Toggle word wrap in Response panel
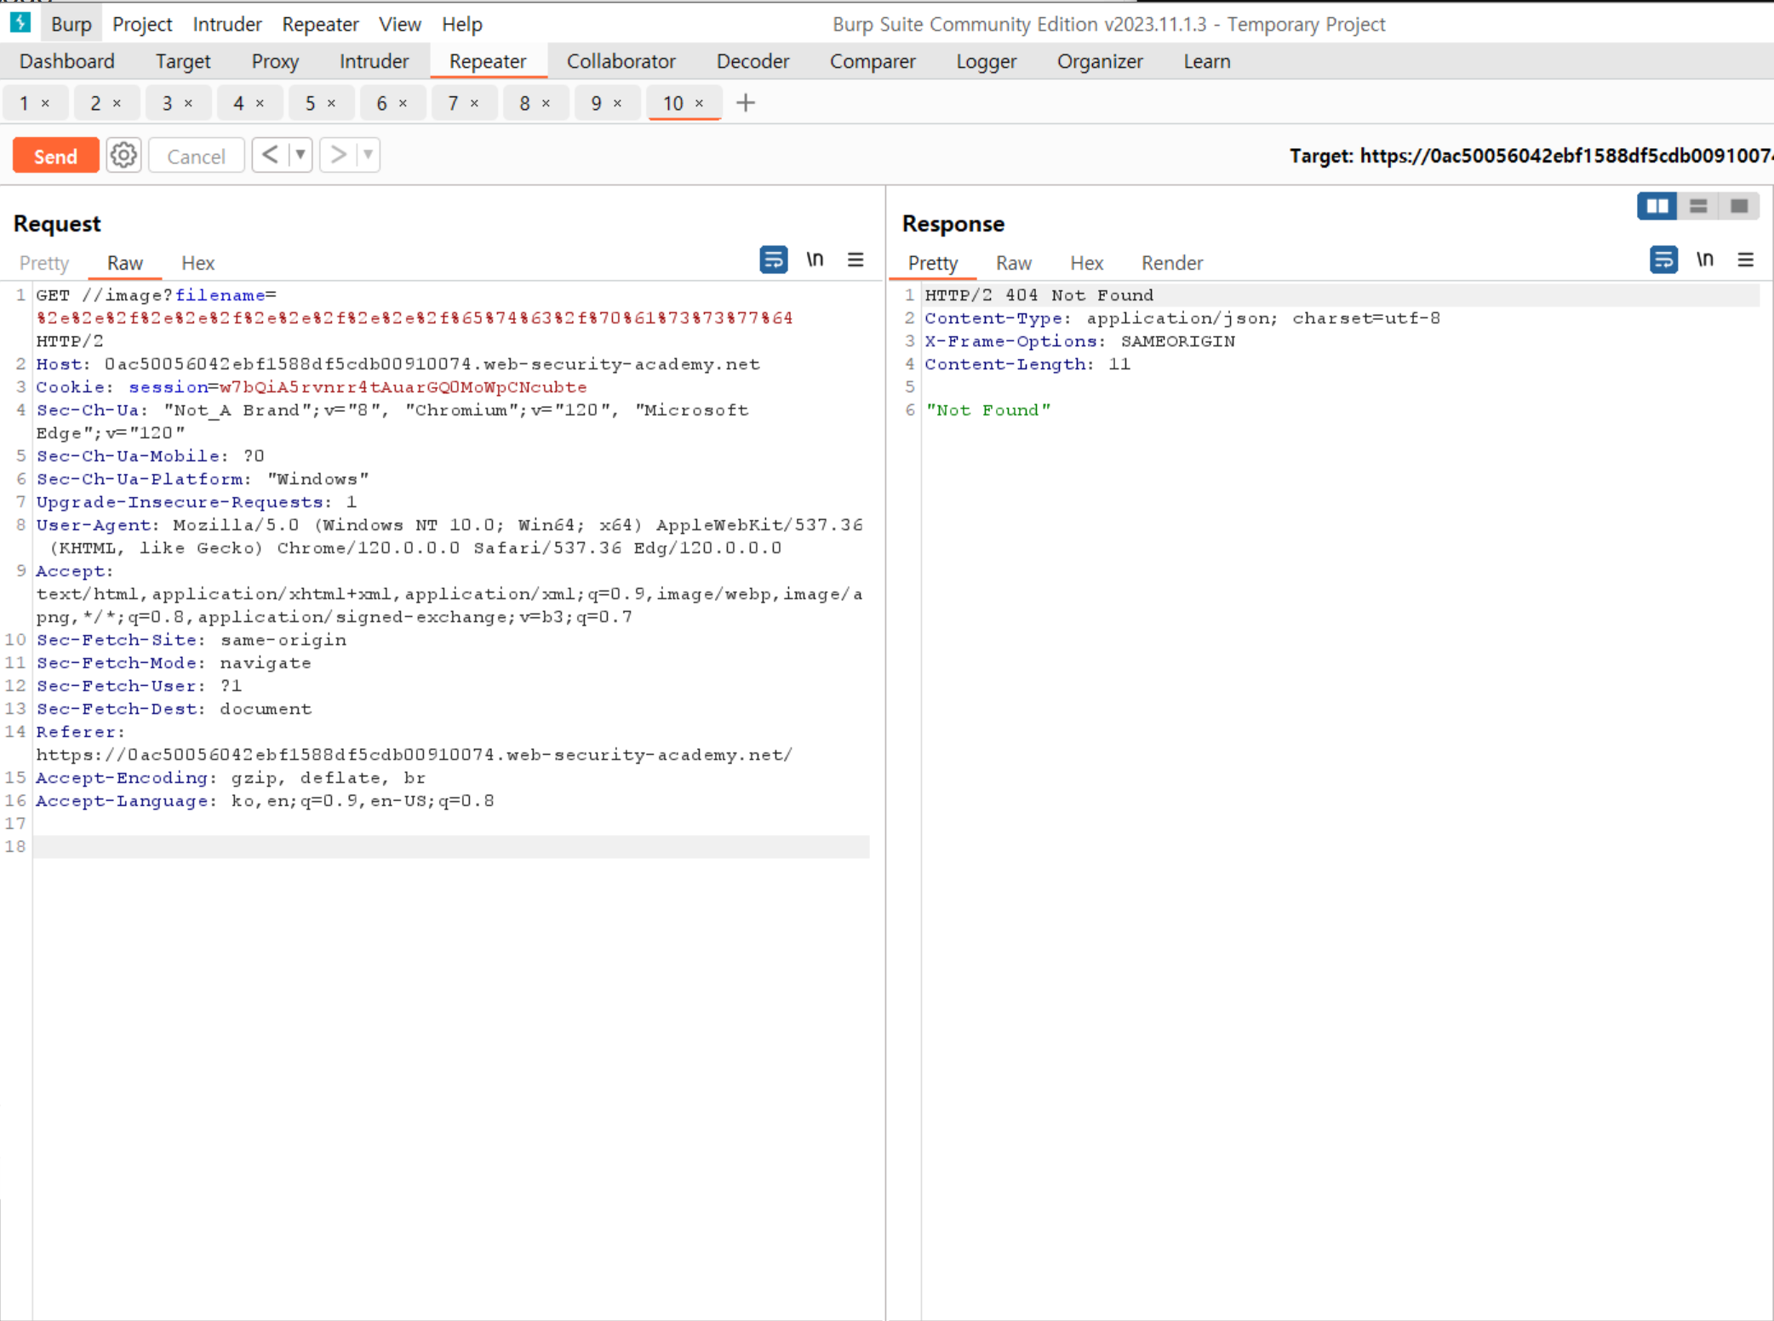The width and height of the screenshot is (1774, 1321). click(1662, 260)
